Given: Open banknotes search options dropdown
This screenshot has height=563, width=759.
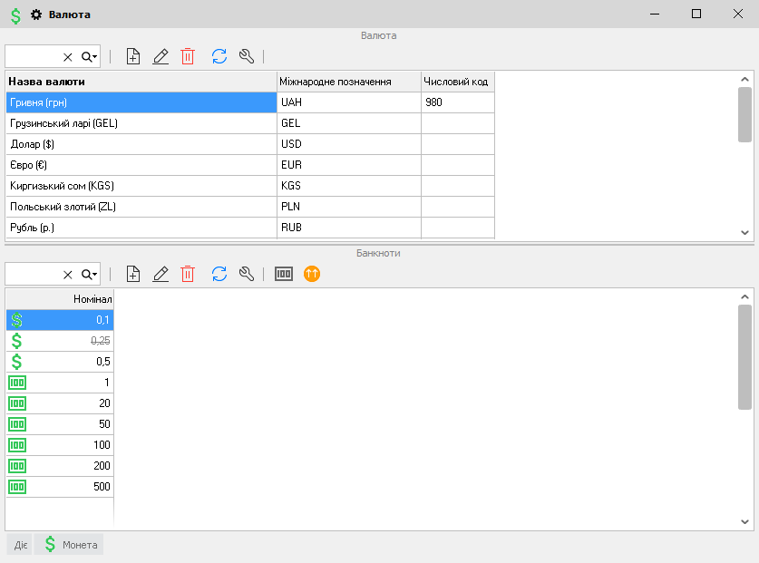Looking at the screenshot, I should click(x=89, y=275).
